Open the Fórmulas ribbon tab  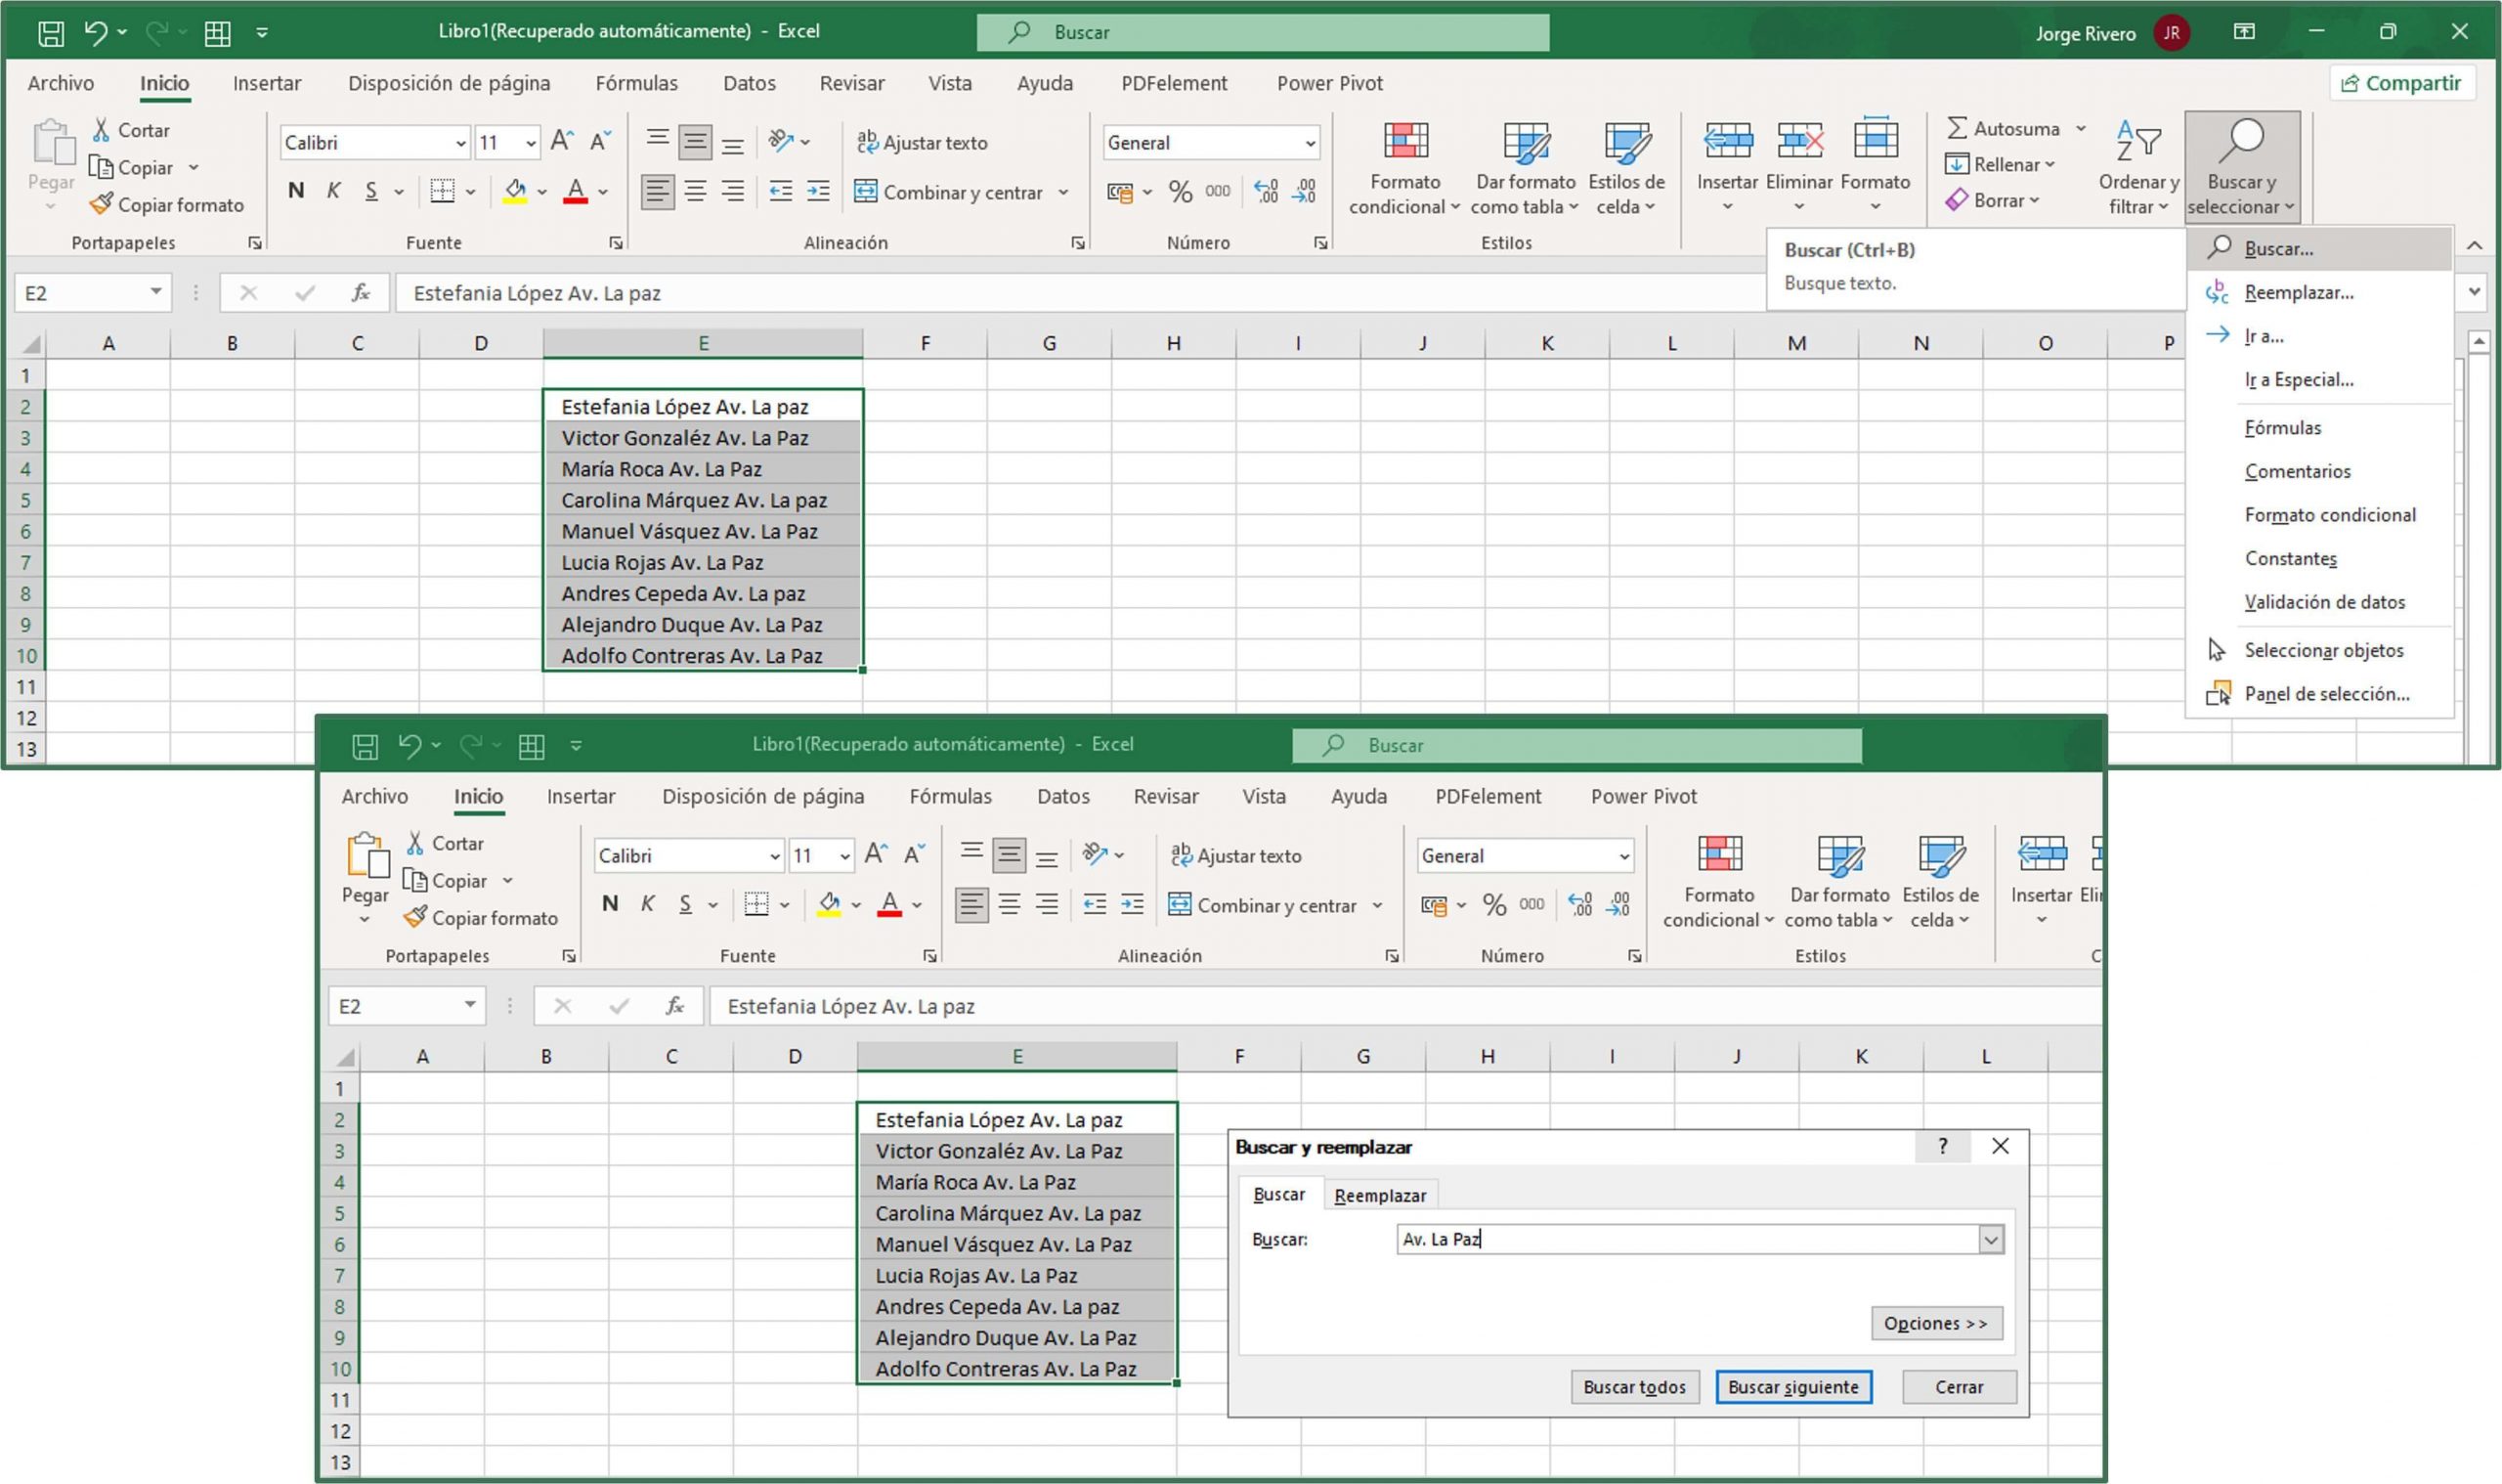(637, 83)
